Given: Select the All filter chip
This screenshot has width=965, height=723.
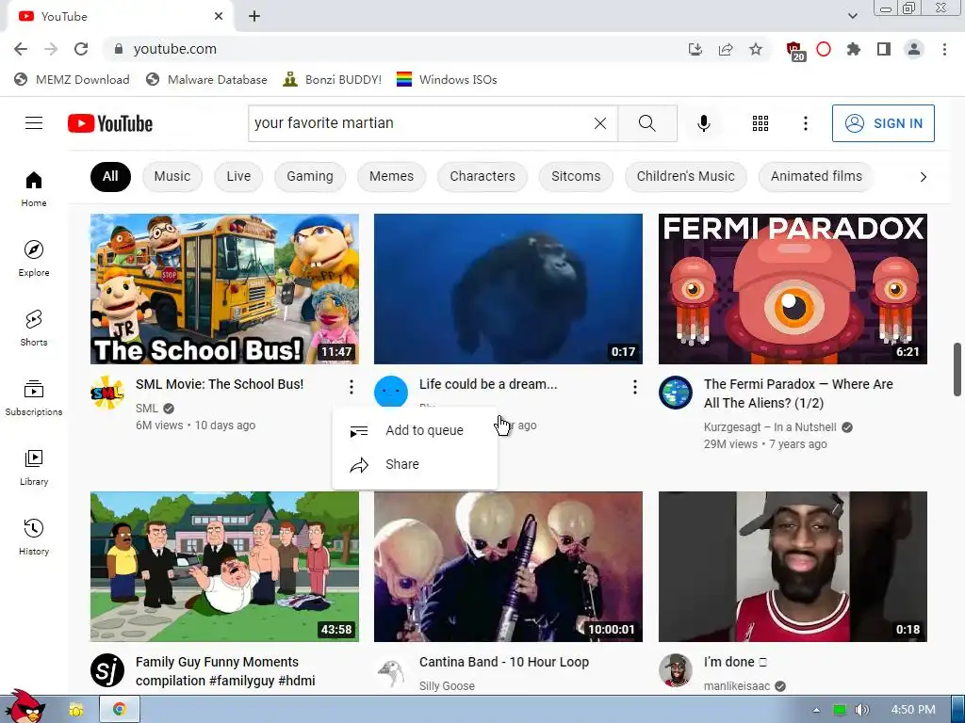Looking at the screenshot, I should pos(110,176).
